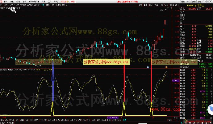
Task: Click the magnifier zoom icon on the chart
Action: pyautogui.click(x=13, y=10)
